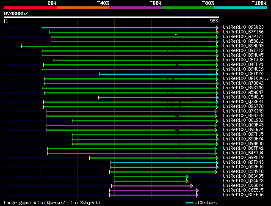Click the UniRef100_C6TJU8 label
The height and width of the screenshot is (206, 271).
point(243,60)
